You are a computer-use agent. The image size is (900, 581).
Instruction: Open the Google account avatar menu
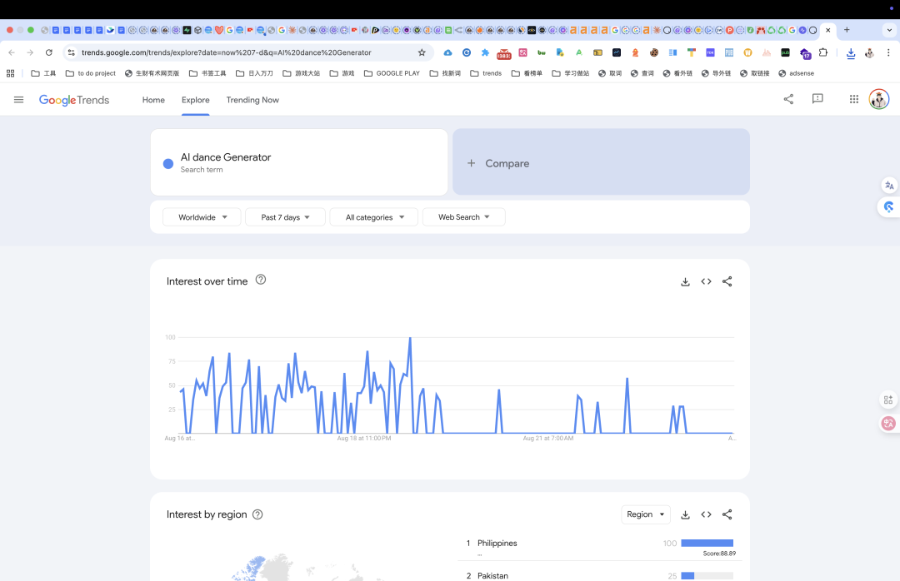click(879, 99)
